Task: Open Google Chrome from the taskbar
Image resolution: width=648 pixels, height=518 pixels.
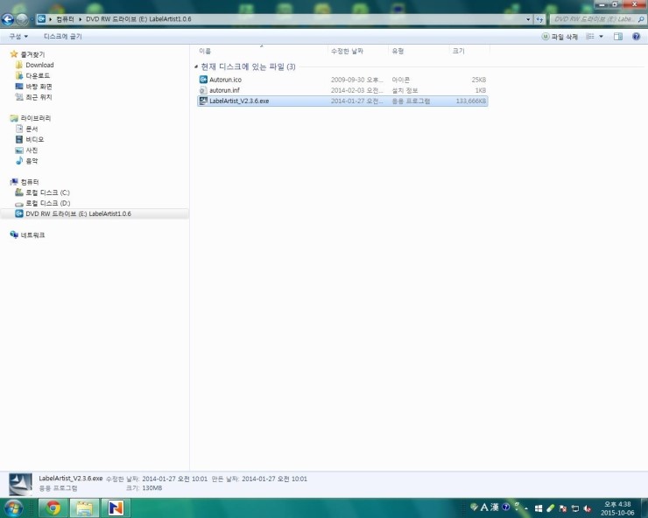Action: pos(53,507)
